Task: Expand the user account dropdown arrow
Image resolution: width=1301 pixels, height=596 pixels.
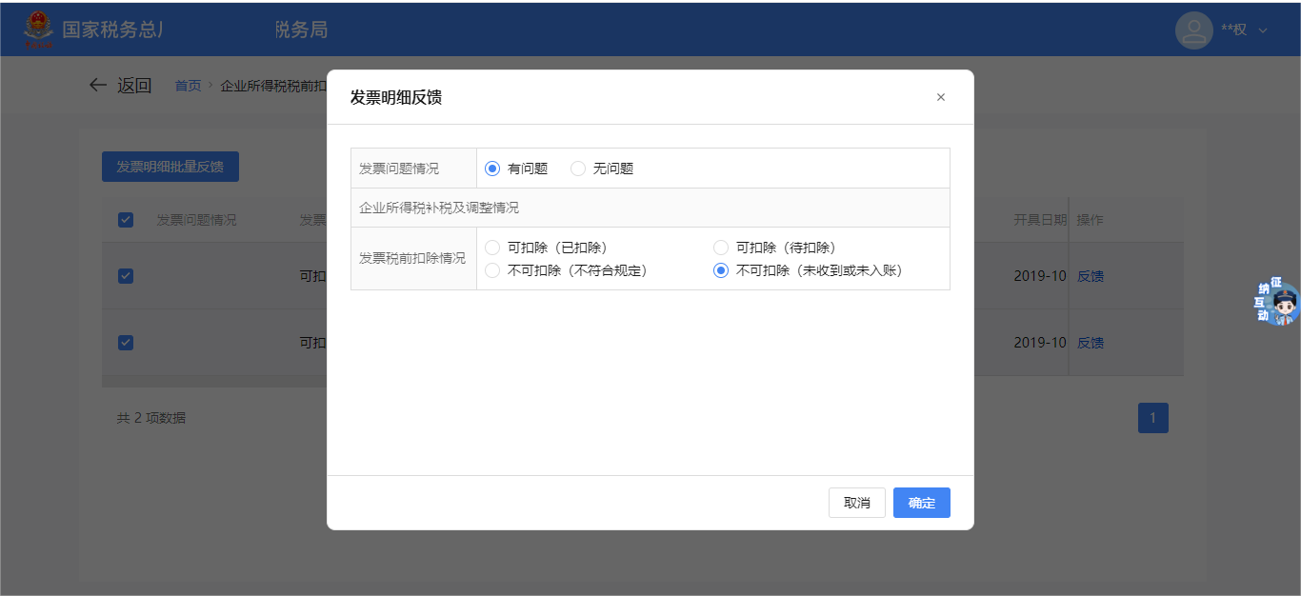Action: coord(1263,30)
